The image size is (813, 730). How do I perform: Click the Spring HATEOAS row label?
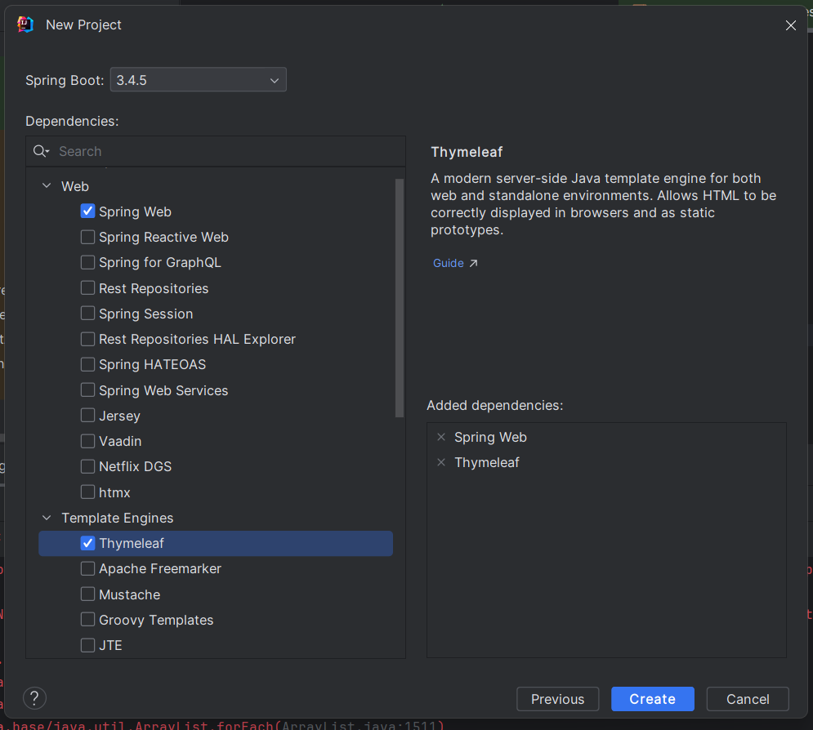click(152, 364)
